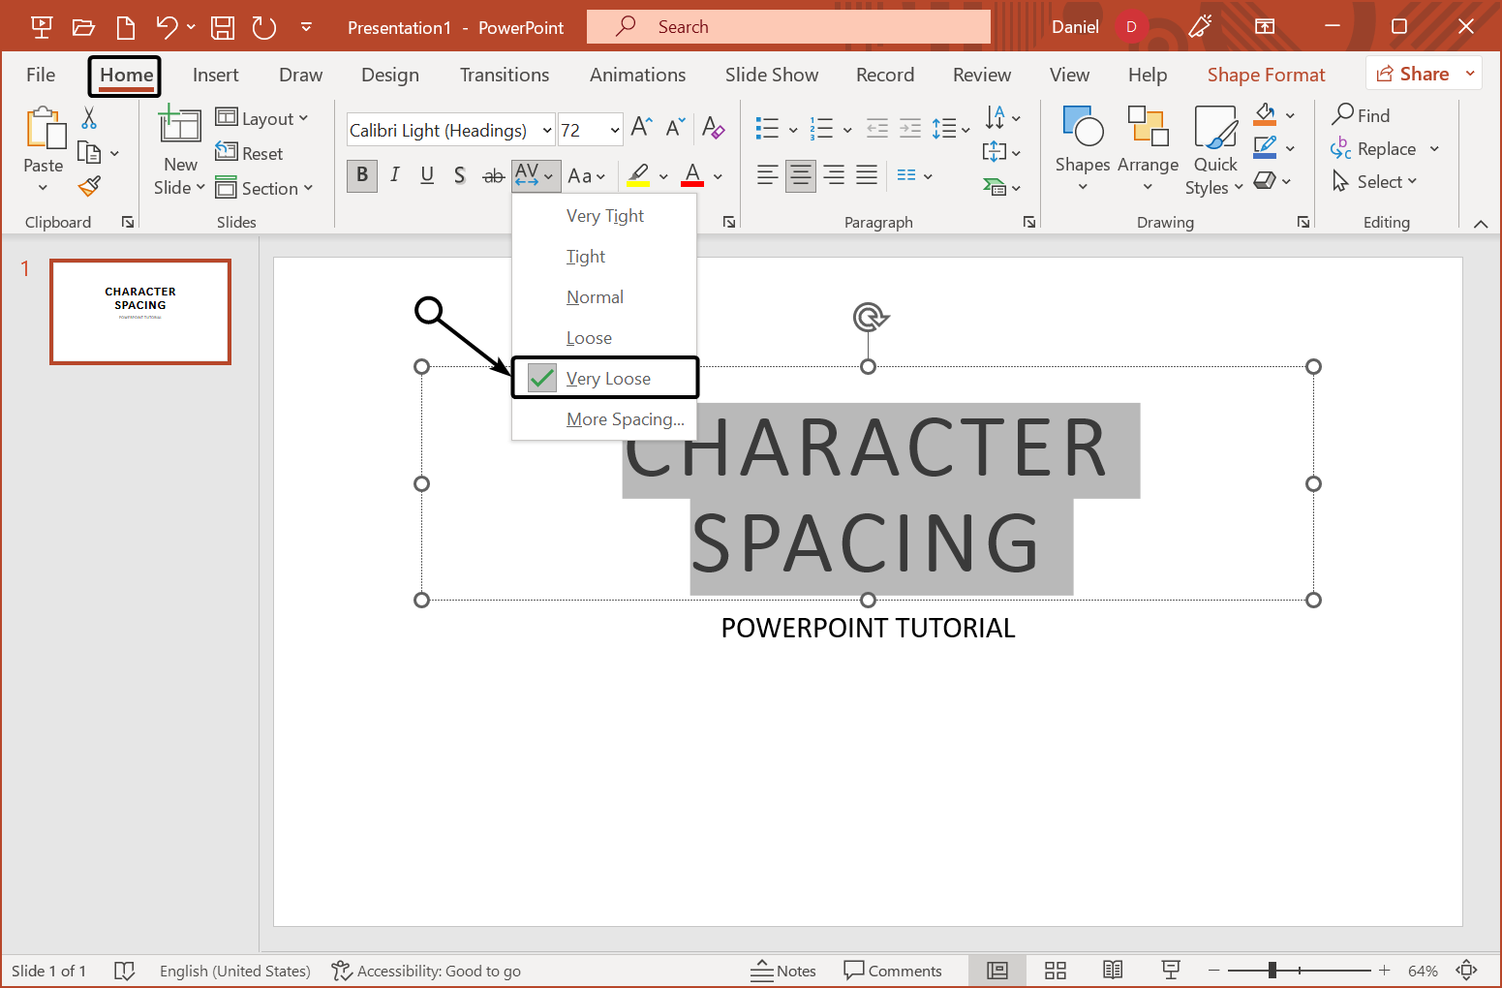Select Normal character spacing option
The image size is (1502, 988).
click(x=595, y=296)
